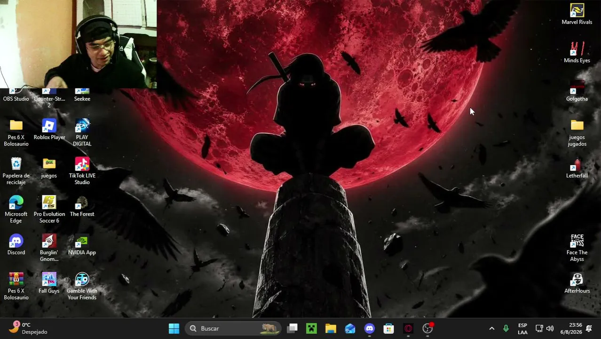This screenshot has width=601, height=339.
Task: Open Discord desktop shortcut
Action: pos(16,245)
